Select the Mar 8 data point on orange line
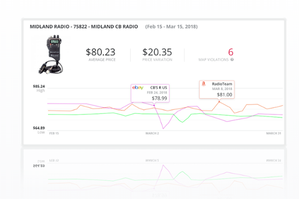Screen dimensions: 299x199 tap(219, 102)
